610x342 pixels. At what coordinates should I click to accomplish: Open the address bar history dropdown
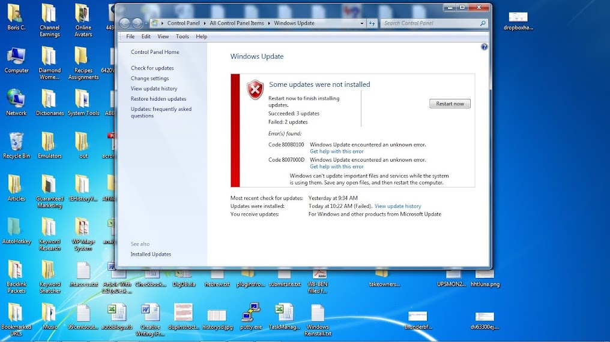tap(362, 23)
